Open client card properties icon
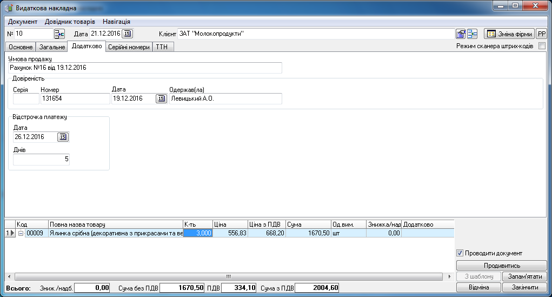The image size is (552, 297). pyautogui.click(x=461, y=34)
